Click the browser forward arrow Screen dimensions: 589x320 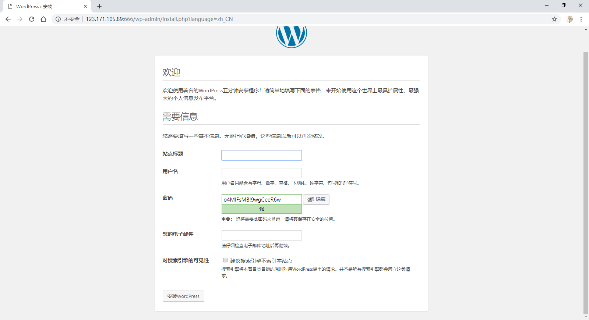click(20, 19)
